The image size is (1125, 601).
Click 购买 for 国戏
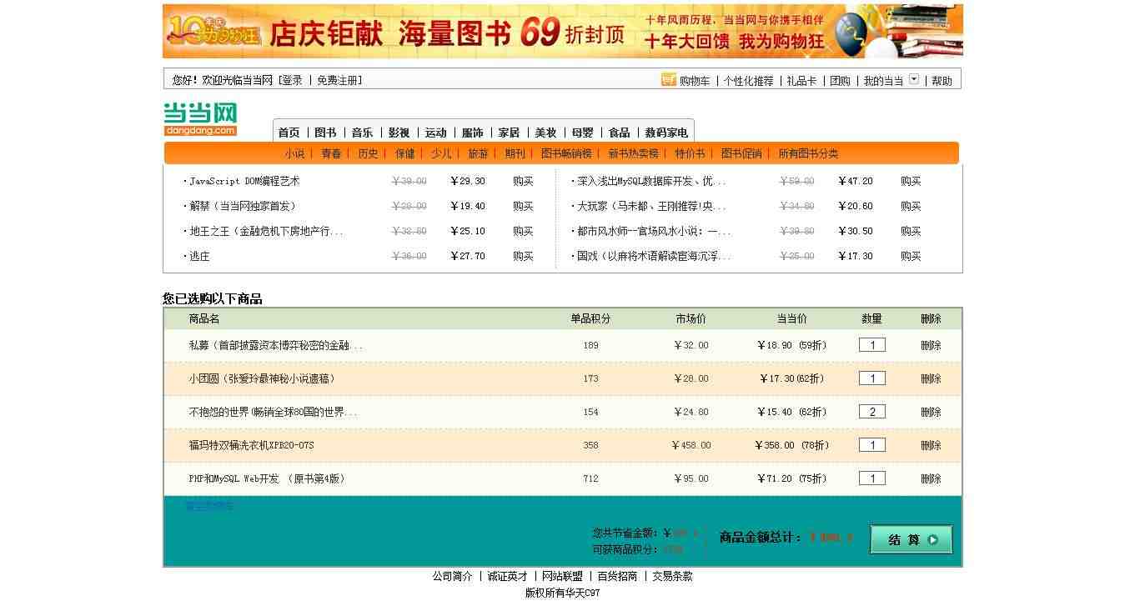tap(911, 256)
